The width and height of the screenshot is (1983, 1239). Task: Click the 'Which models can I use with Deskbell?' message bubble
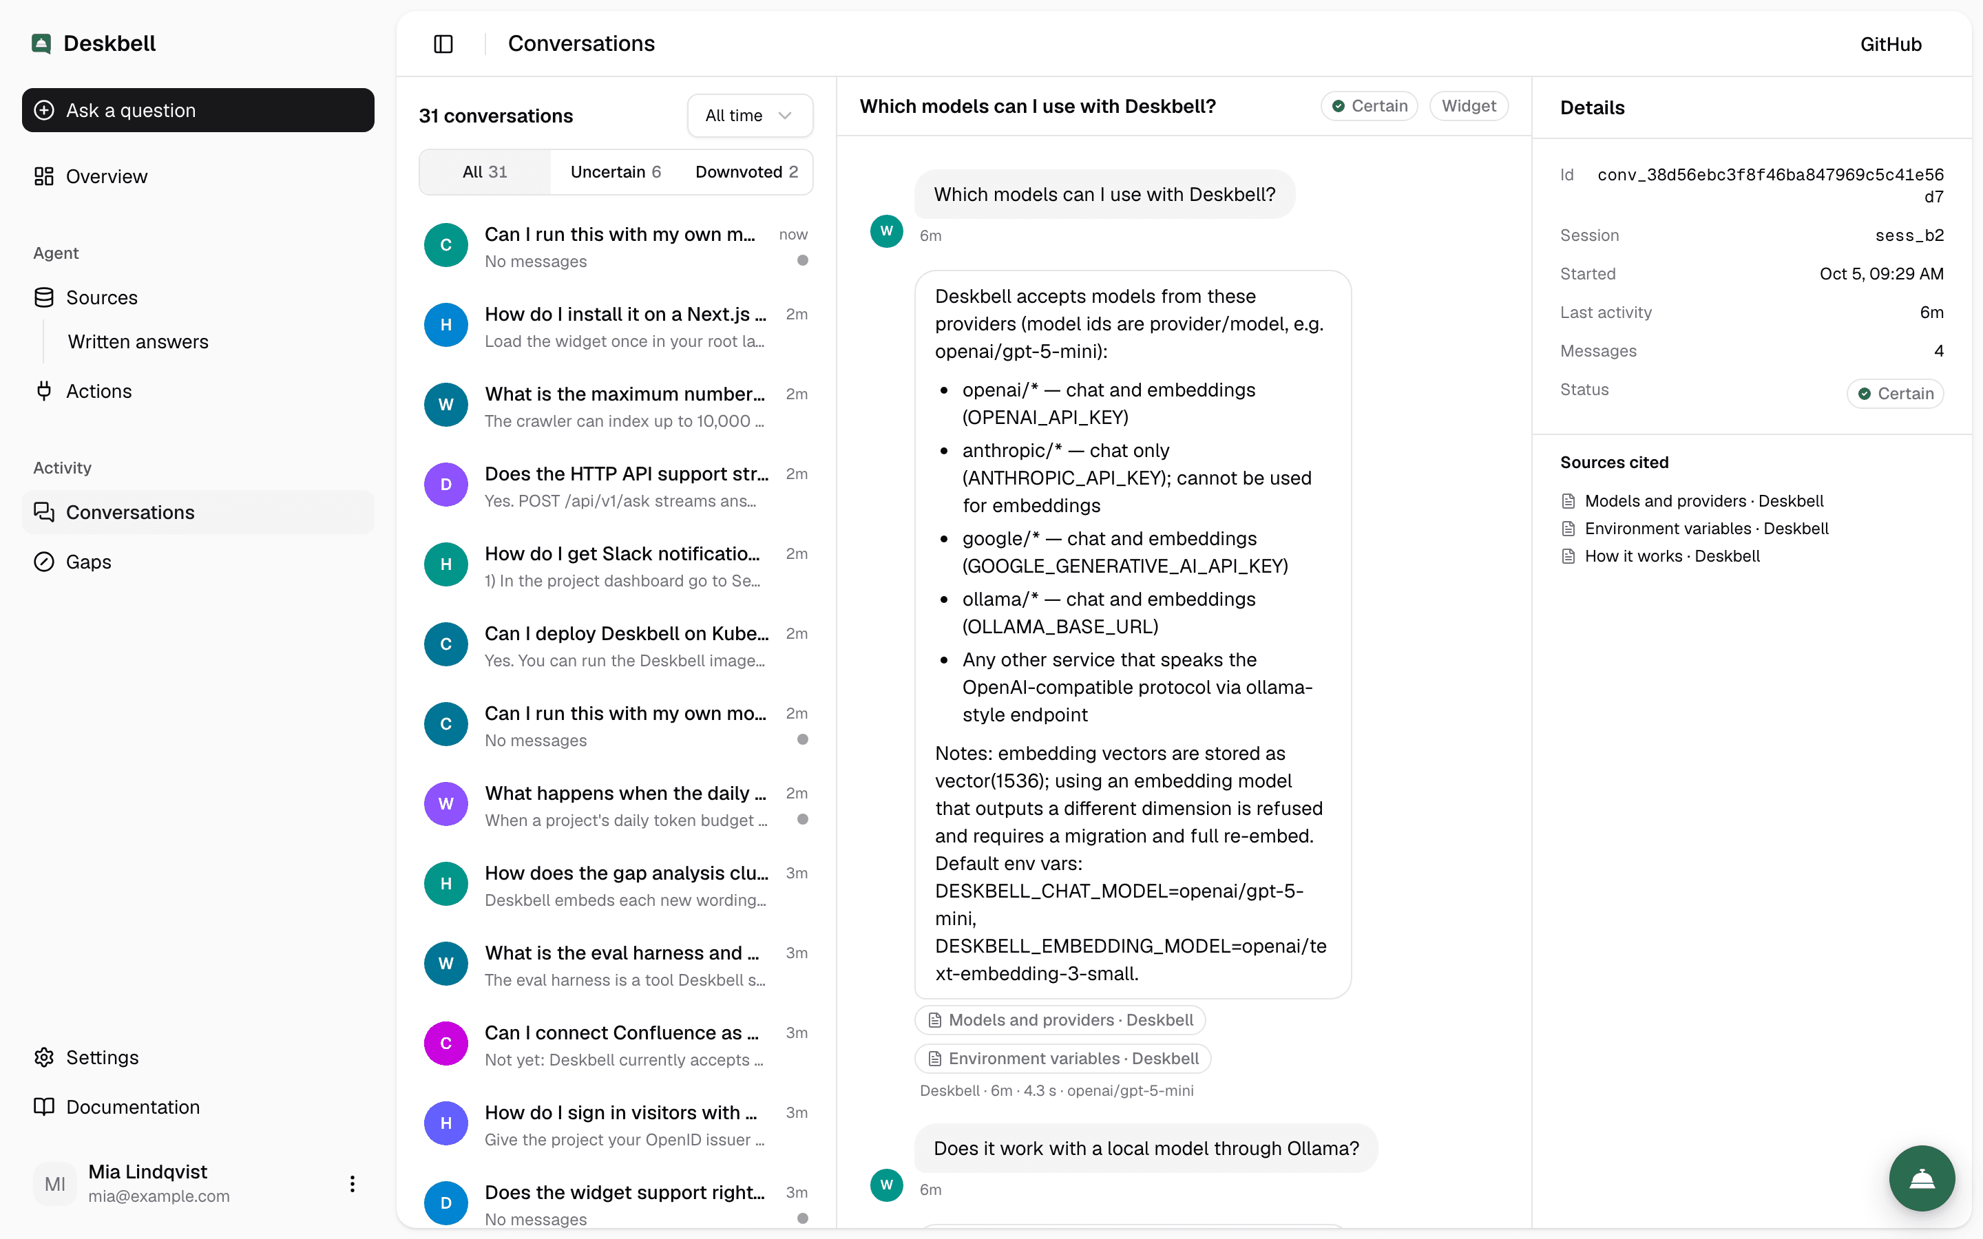coord(1104,194)
